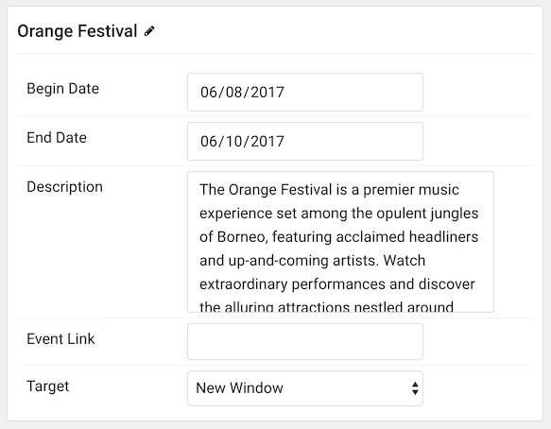Select the Orange Festival heading text
Image resolution: width=551 pixels, height=429 pixels.
pyautogui.click(x=77, y=31)
